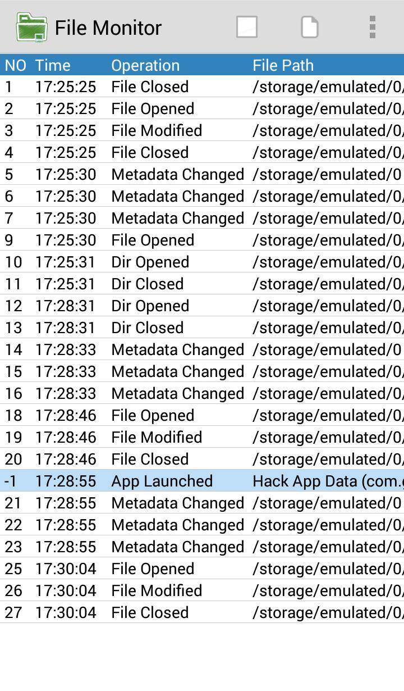Tap the NO column header
Viewport: 404px width, 691px height.
click(15, 65)
